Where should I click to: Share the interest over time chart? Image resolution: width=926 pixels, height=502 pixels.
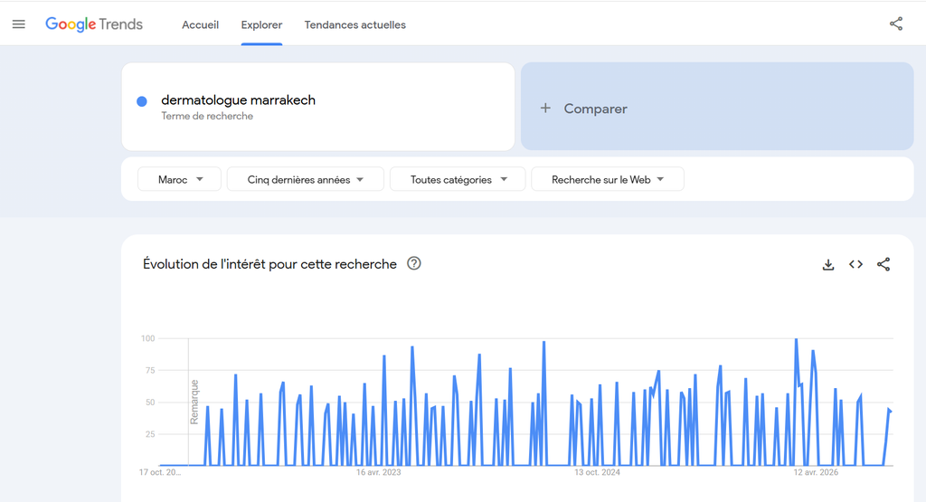coord(883,264)
